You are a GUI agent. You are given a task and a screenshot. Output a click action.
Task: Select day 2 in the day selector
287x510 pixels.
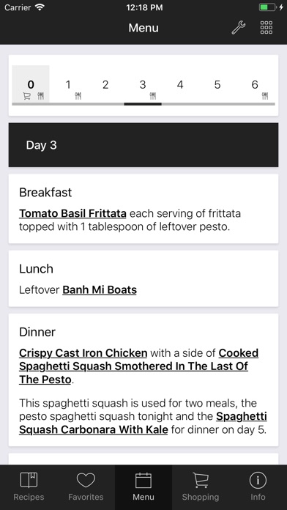105,84
